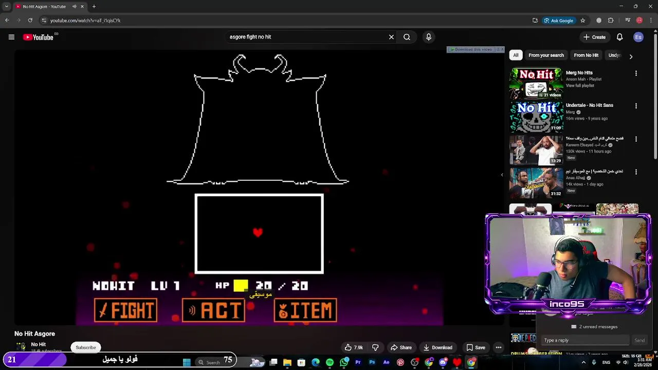Screen dimensions: 658x370
Task: Open the Windows Start menu
Action: pos(187,362)
